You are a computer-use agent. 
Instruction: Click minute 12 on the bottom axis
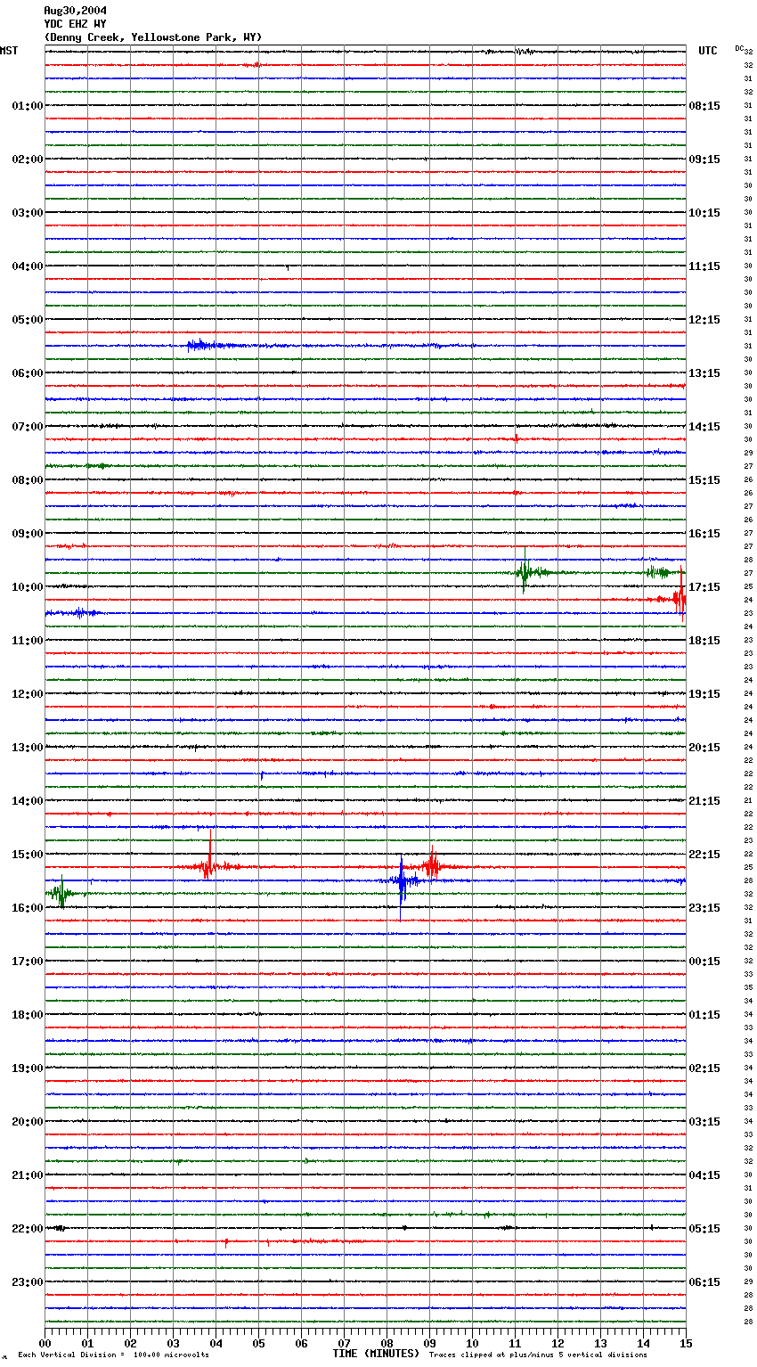coord(558,1343)
